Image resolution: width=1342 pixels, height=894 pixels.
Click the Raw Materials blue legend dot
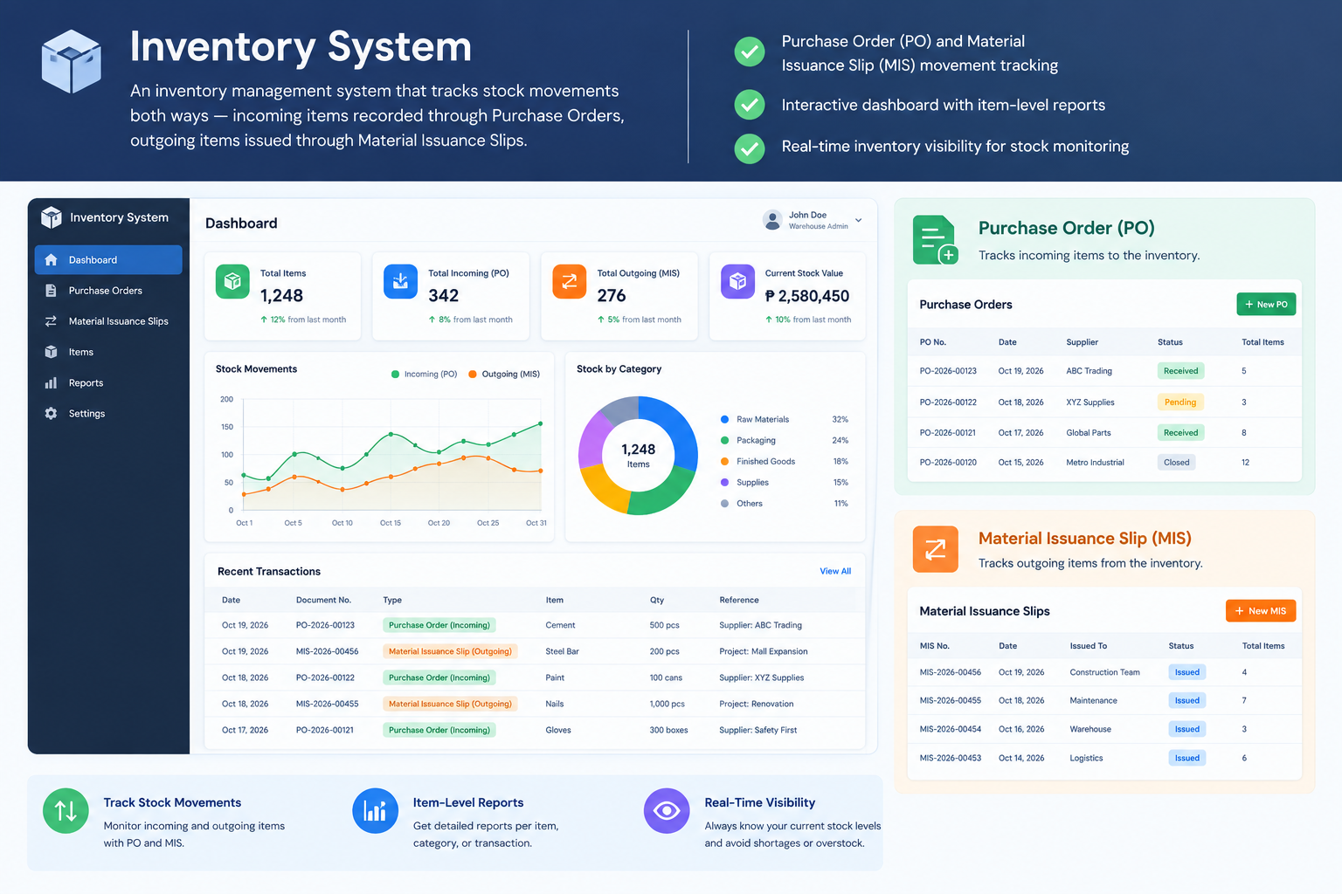tap(724, 419)
